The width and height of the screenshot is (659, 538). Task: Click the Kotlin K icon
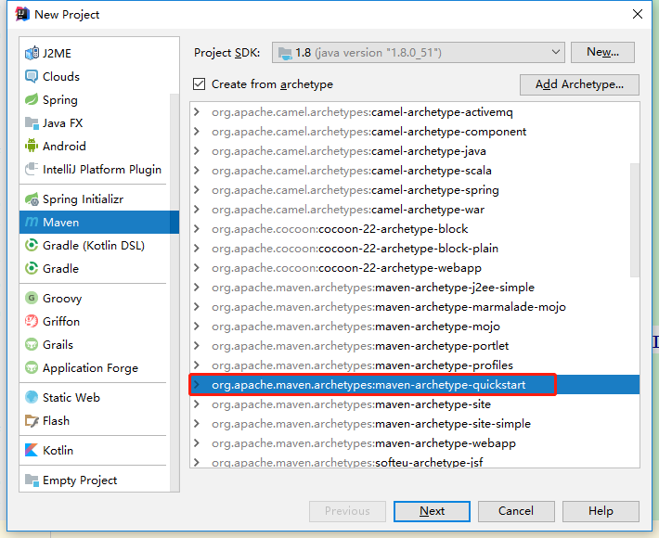pos(32,450)
